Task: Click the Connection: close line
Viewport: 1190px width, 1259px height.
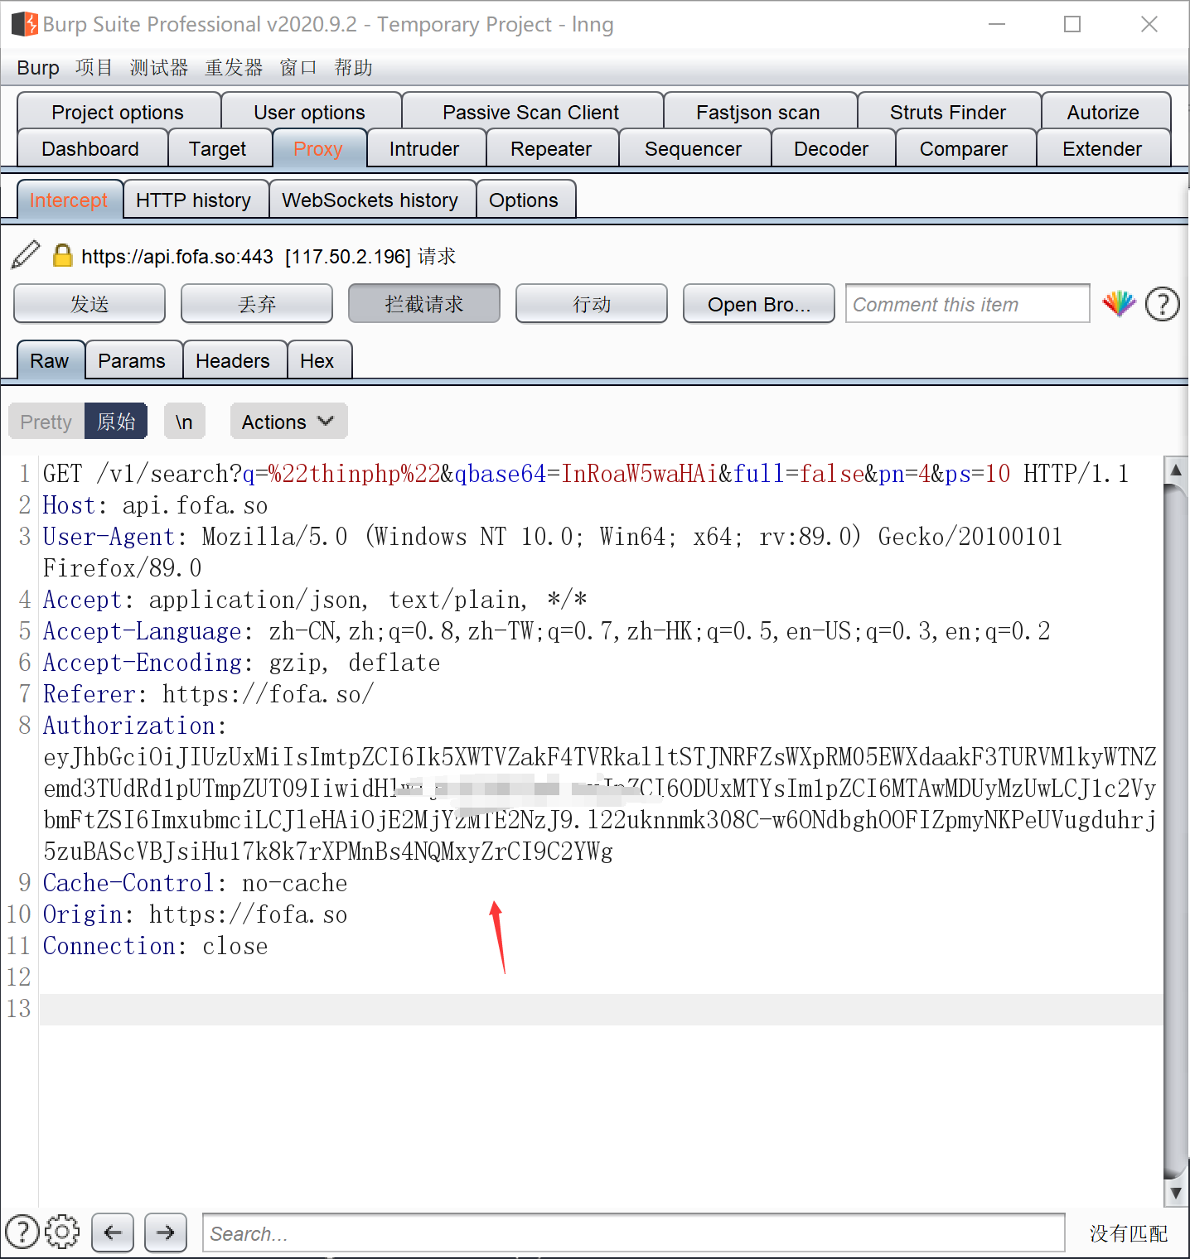Action: pos(156,946)
